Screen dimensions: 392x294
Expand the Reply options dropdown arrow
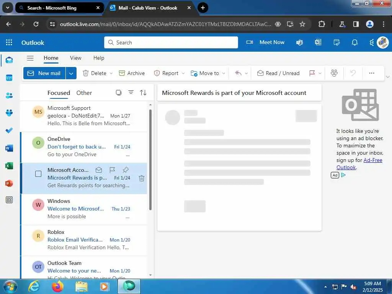pyautogui.click(x=246, y=73)
